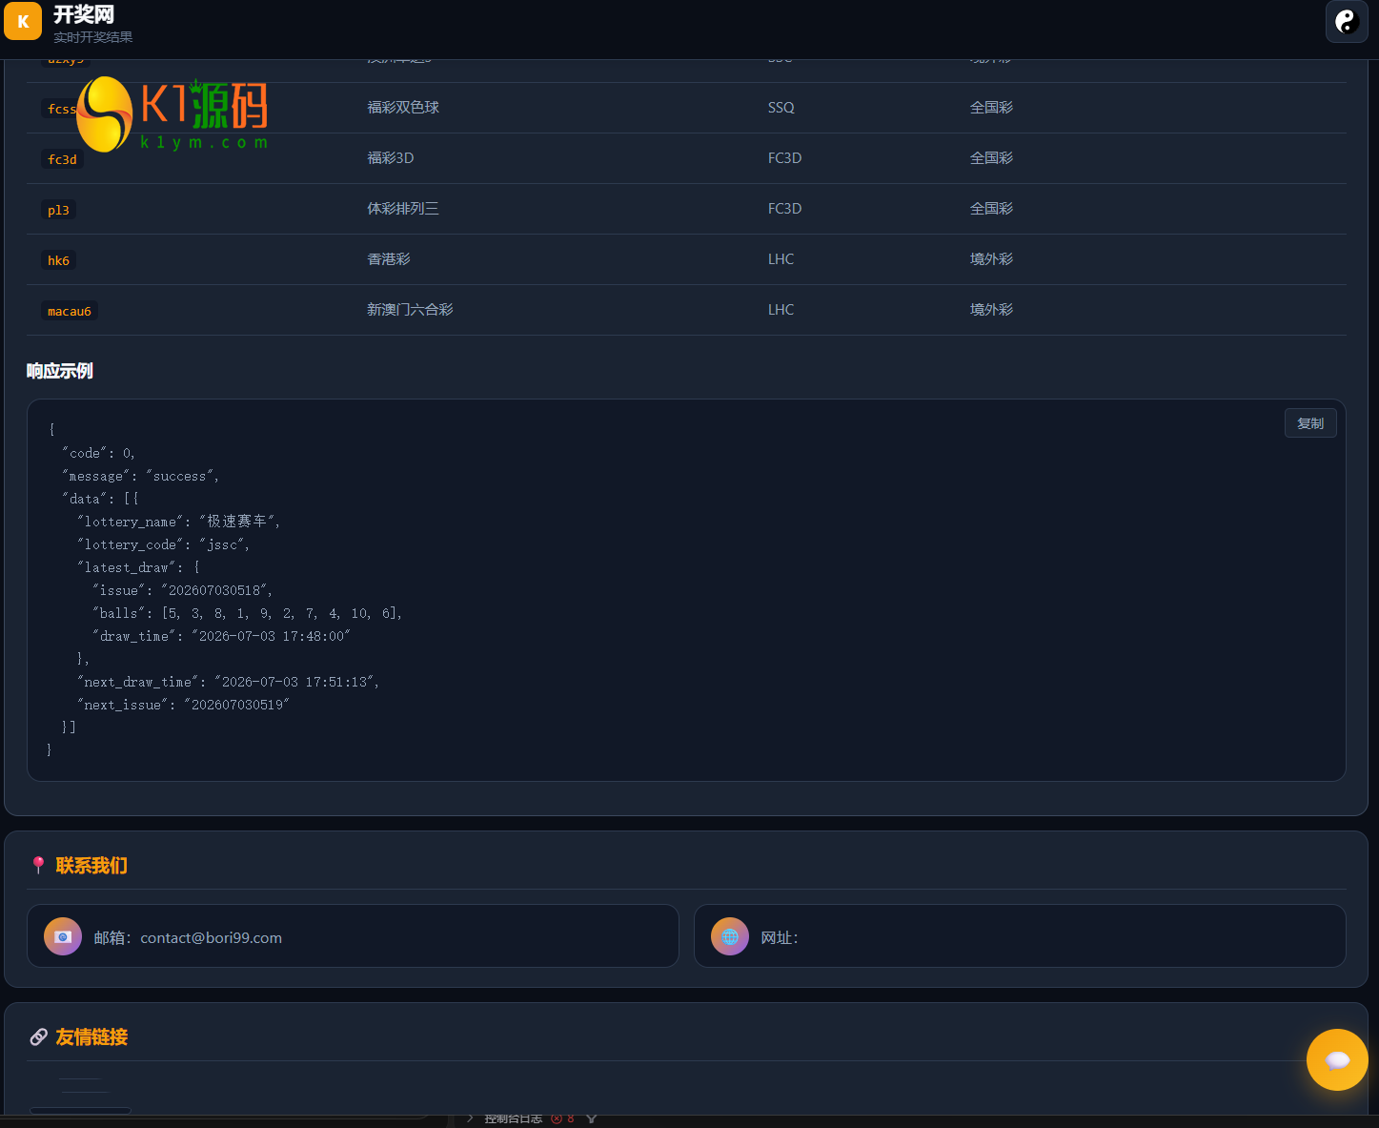Select the pl3 lottery code tag
The height and width of the screenshot is (1128, 1379).
pyautogui.click(x=59, y=210)
